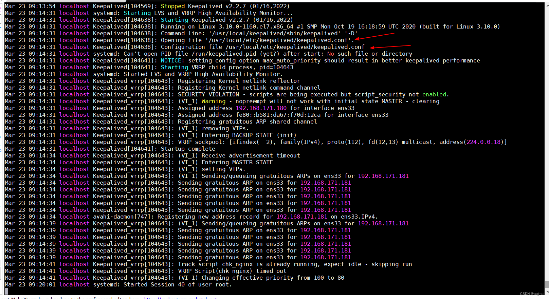
Task: Click 'Sending/queueing gratuitous ARPs' line at 09:14:39
Action: pyautogui.click(x=293, y=223)
